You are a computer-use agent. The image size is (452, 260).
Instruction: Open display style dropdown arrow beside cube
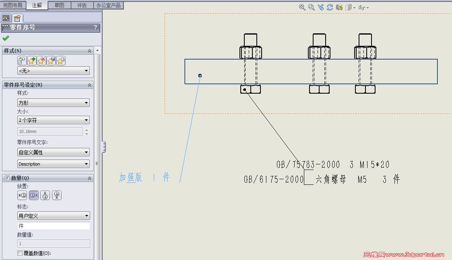[x=354, y=8]
